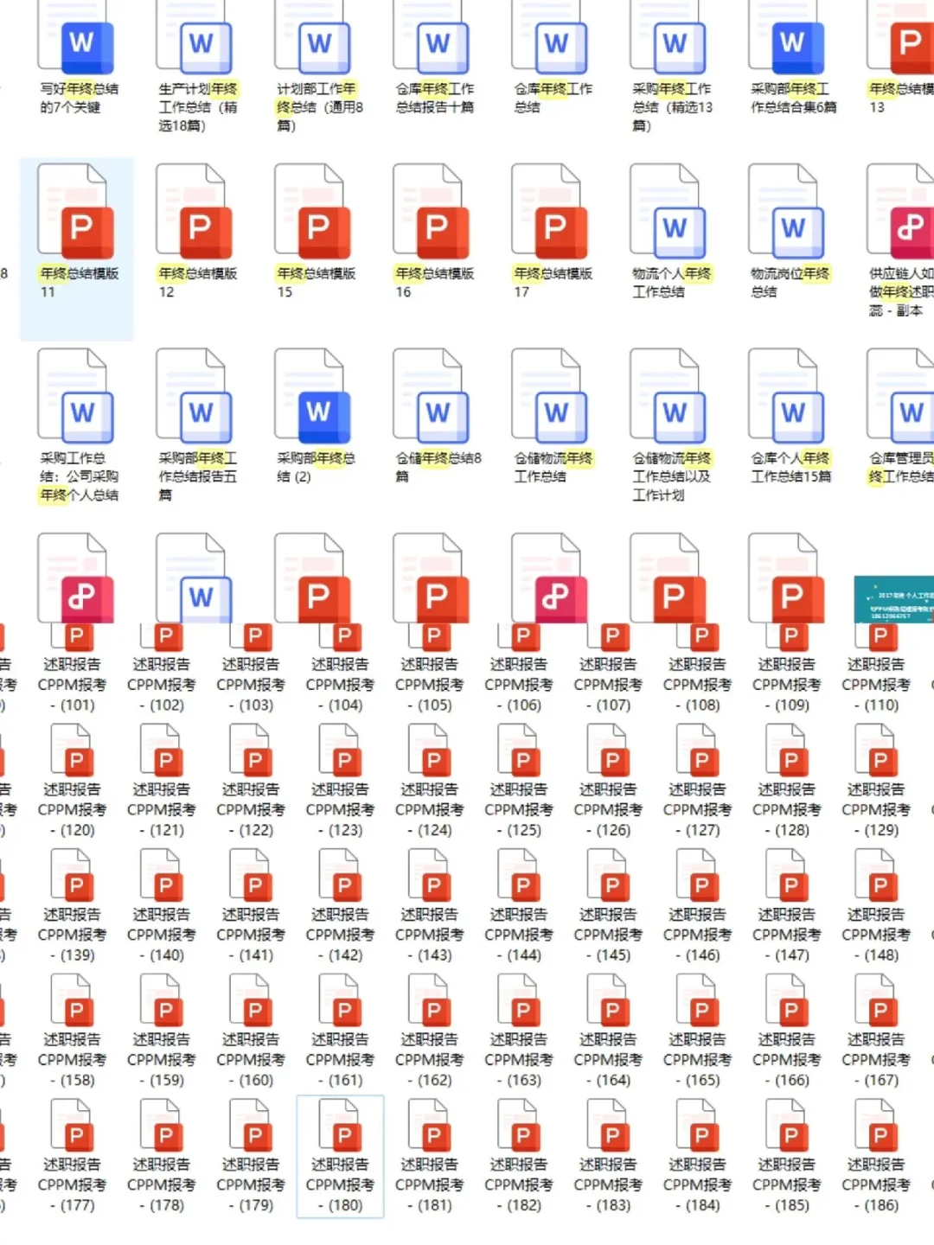This screenshot has height=1245, width=934.
Task: Click the PowerPoint icon of 年终总结模版 12
Action: (195, 212)
